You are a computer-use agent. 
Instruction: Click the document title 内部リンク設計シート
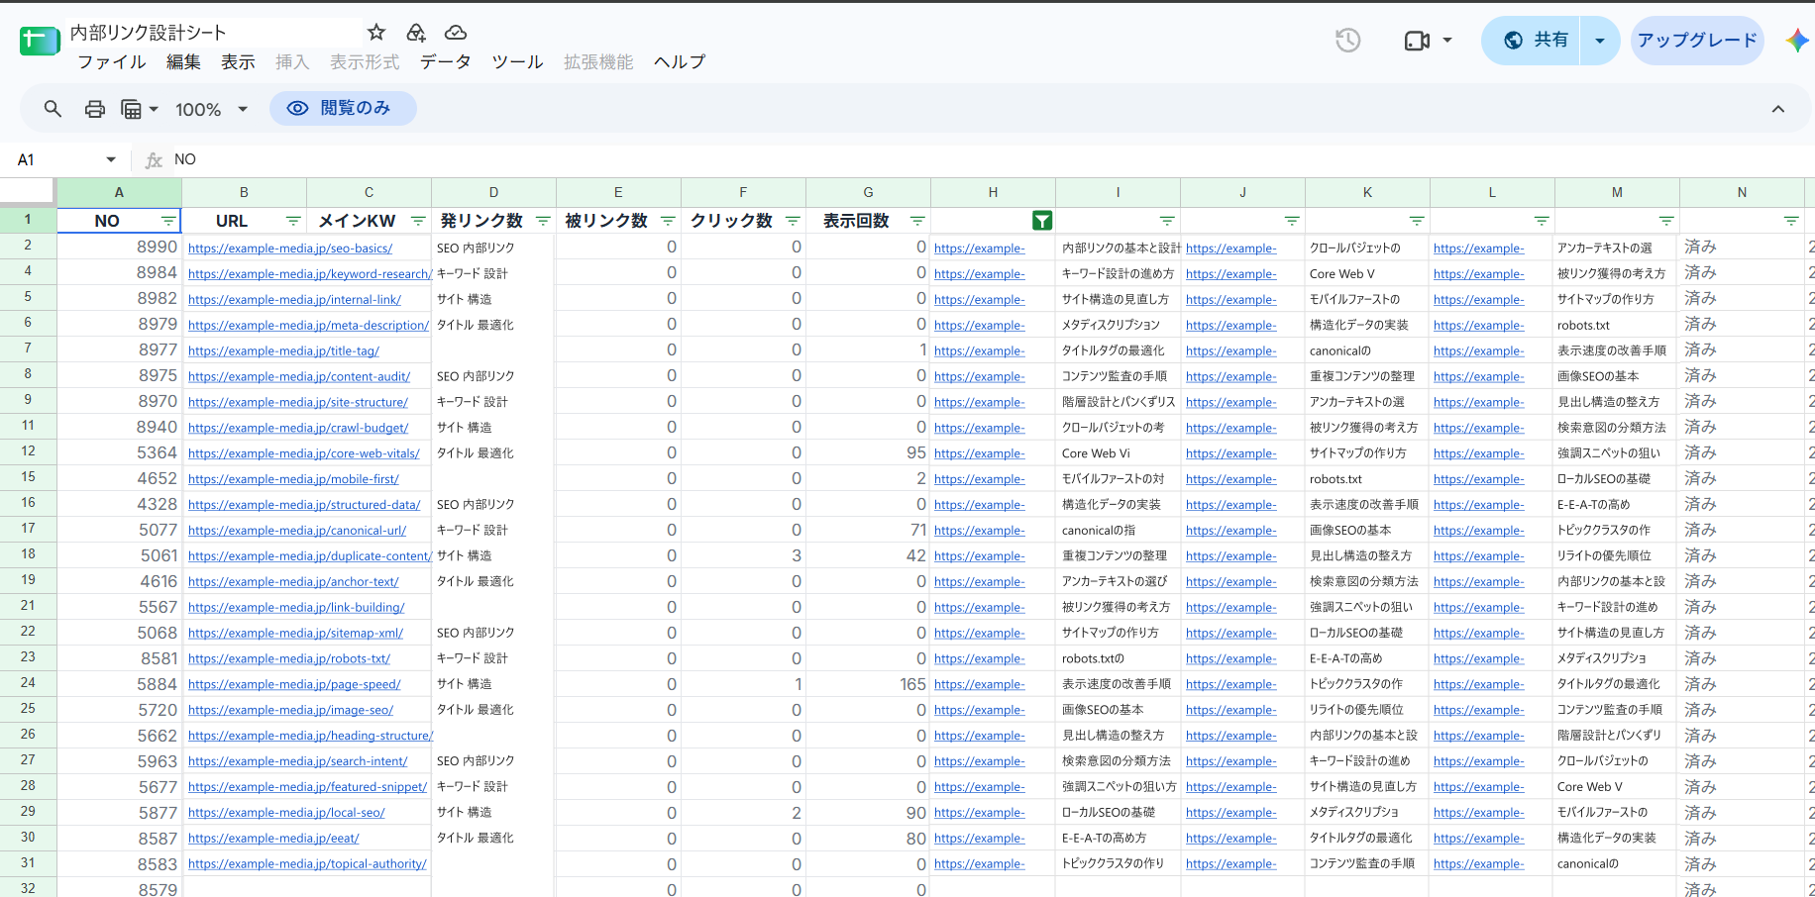pyautogui.click(x=149, y=33)
